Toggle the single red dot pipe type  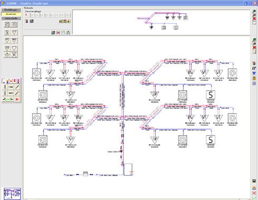[11, 81]
